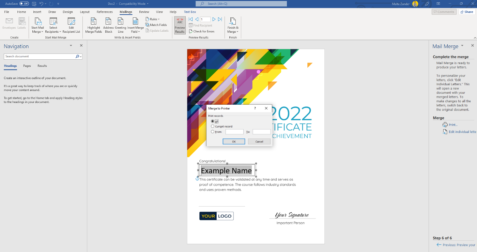Click Edit individual letters link
This screenshot has height=252, width=477.
click(x=462, y=132)
